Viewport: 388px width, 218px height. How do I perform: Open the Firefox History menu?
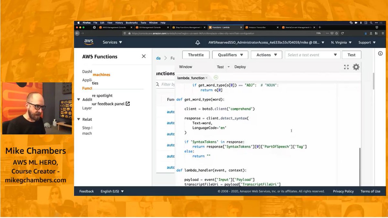tap(119, 23)
